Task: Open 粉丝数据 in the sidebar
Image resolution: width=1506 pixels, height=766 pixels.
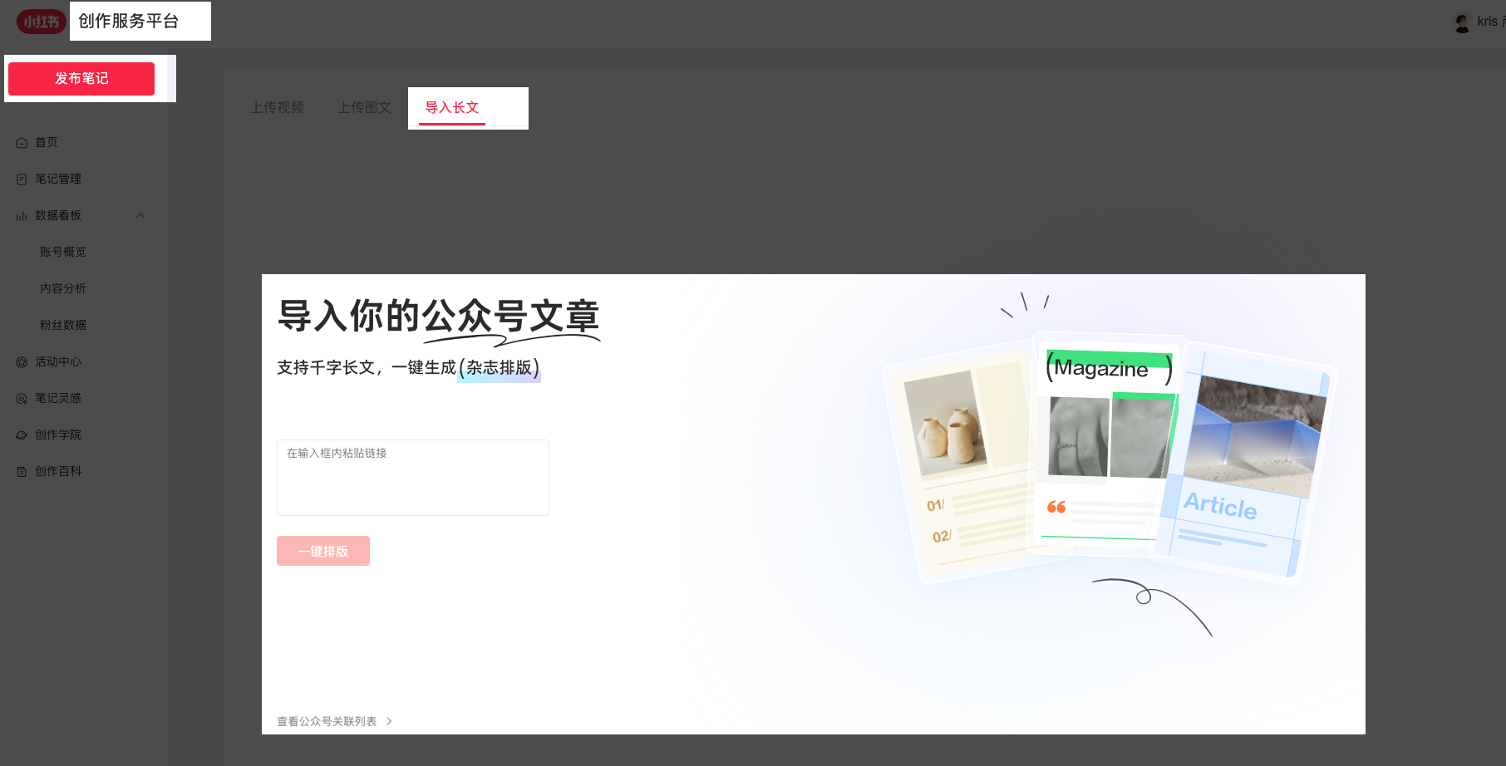Action: [x=63, y=325]
